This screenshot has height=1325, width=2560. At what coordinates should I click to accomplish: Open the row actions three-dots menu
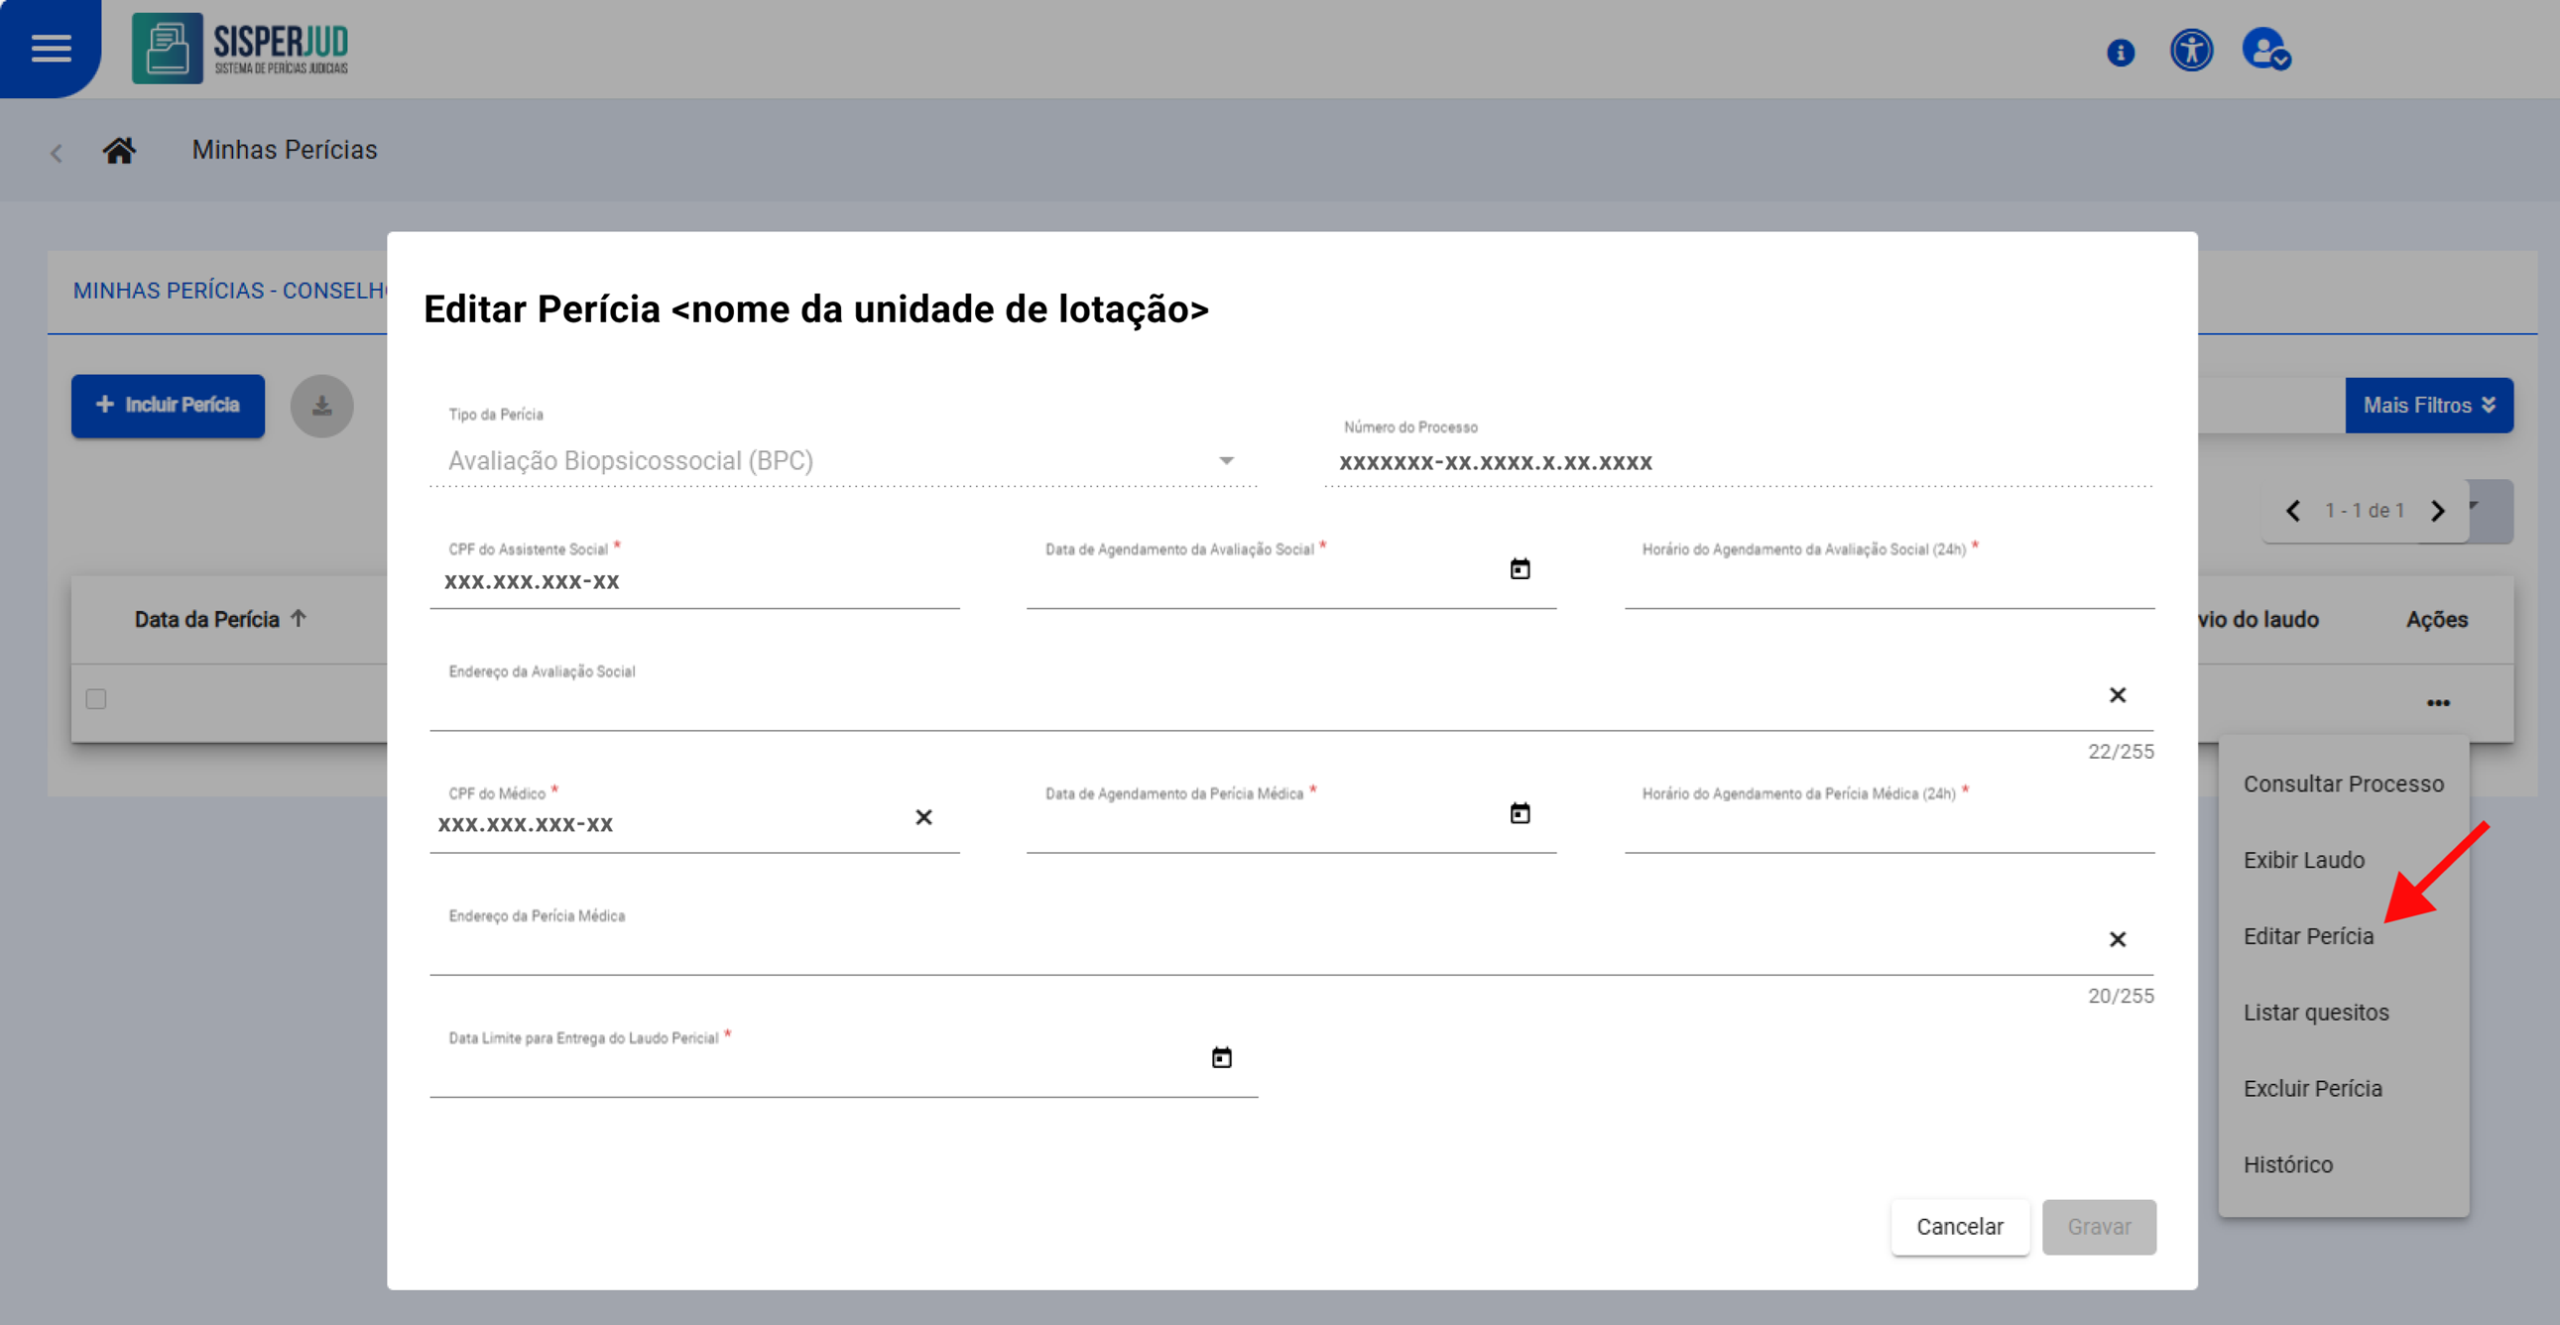[2437, 703]
